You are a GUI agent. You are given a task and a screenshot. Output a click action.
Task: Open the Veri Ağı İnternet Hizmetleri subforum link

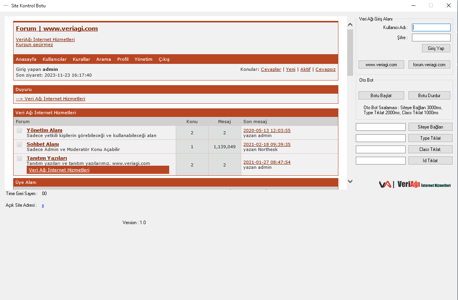click(59, 170)
